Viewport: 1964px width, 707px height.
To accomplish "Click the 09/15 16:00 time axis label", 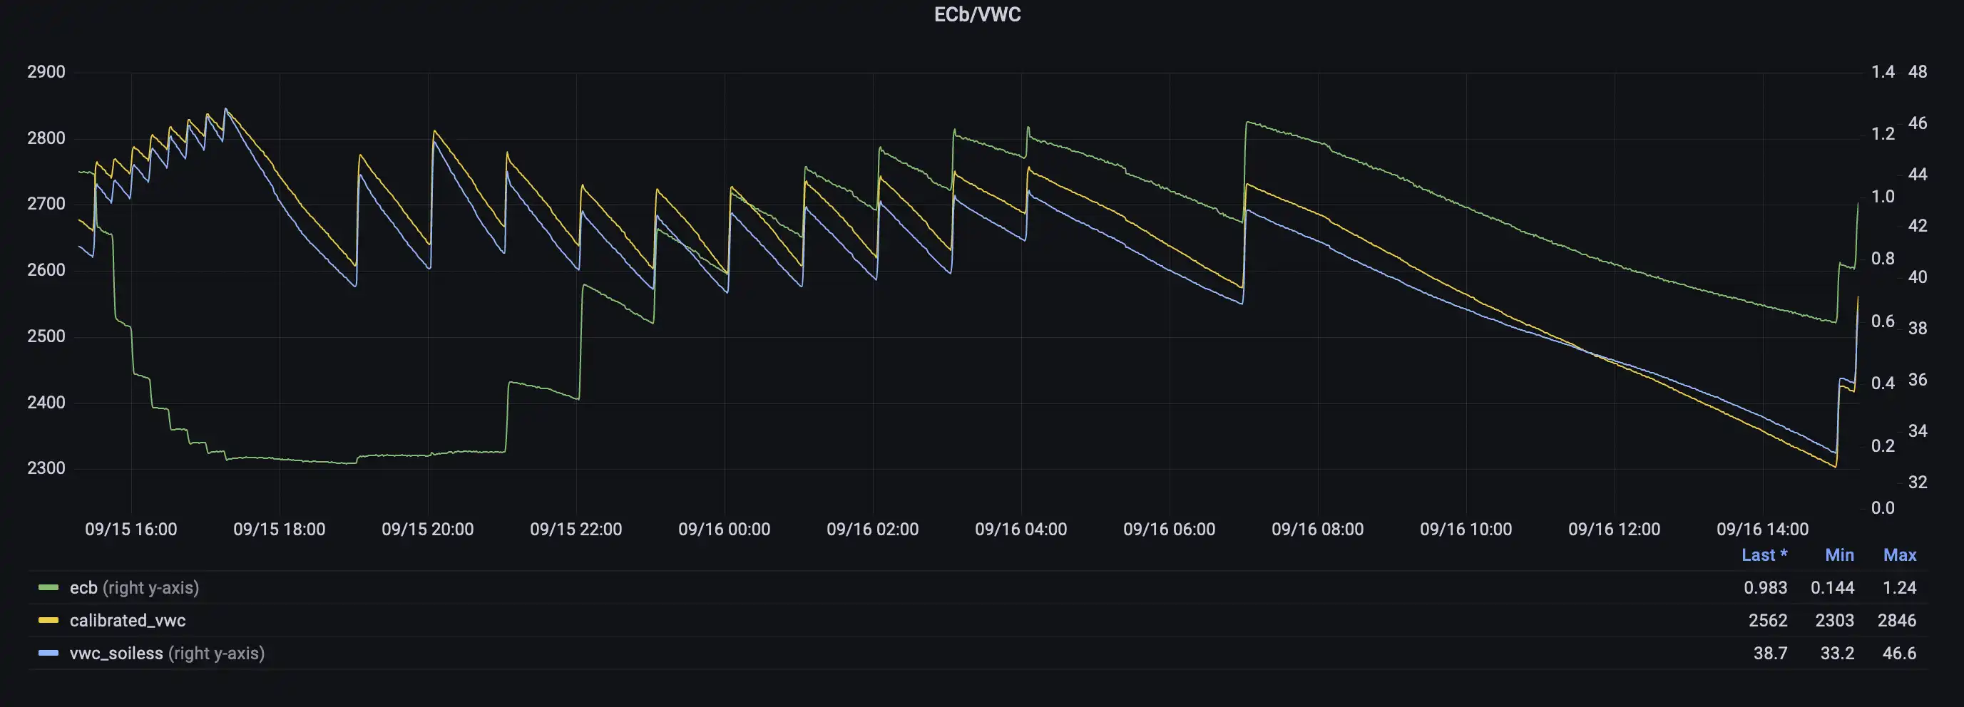I will click(132, 529).
